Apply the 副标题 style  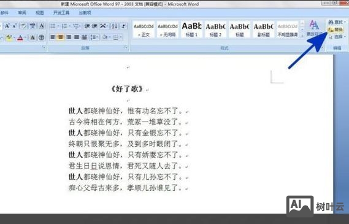pos(264,29)
